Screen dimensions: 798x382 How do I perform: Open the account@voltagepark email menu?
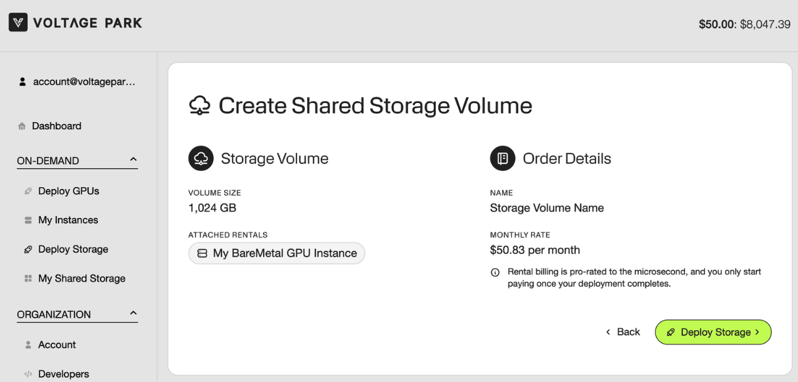tap(83, 82)
